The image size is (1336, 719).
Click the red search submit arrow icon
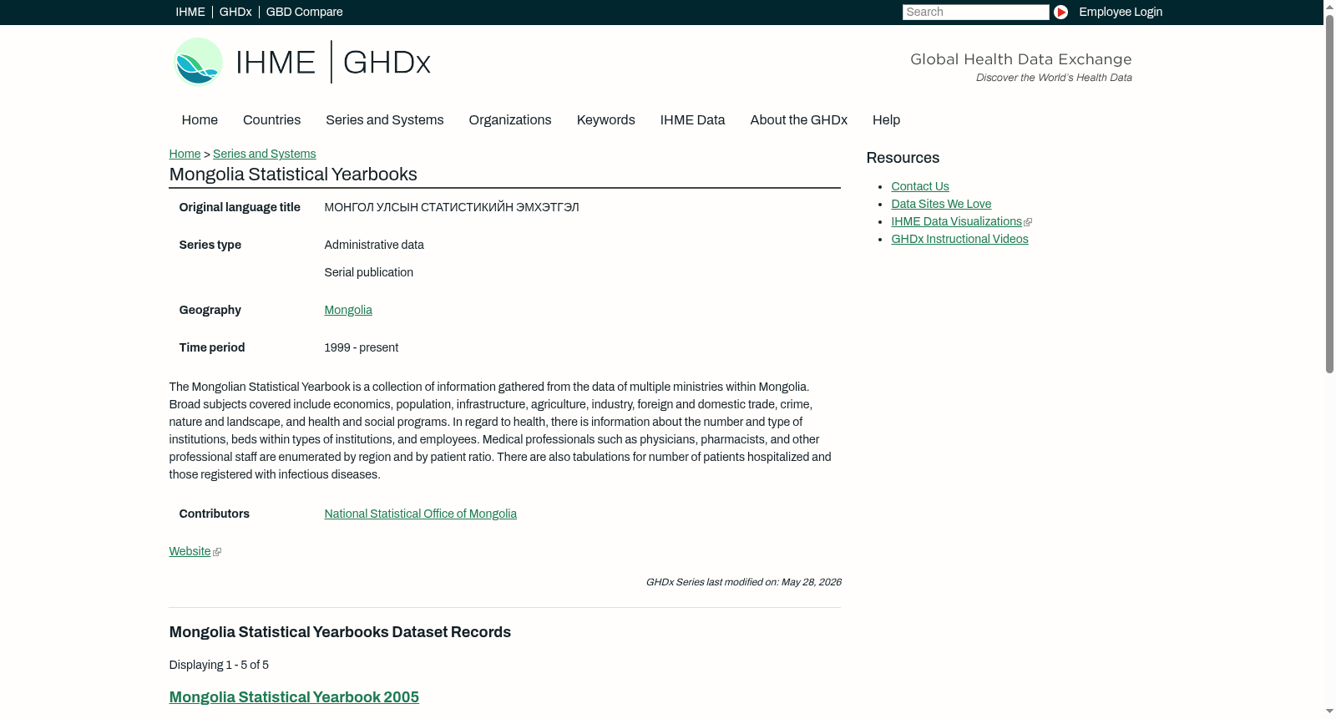point(1060,12)
